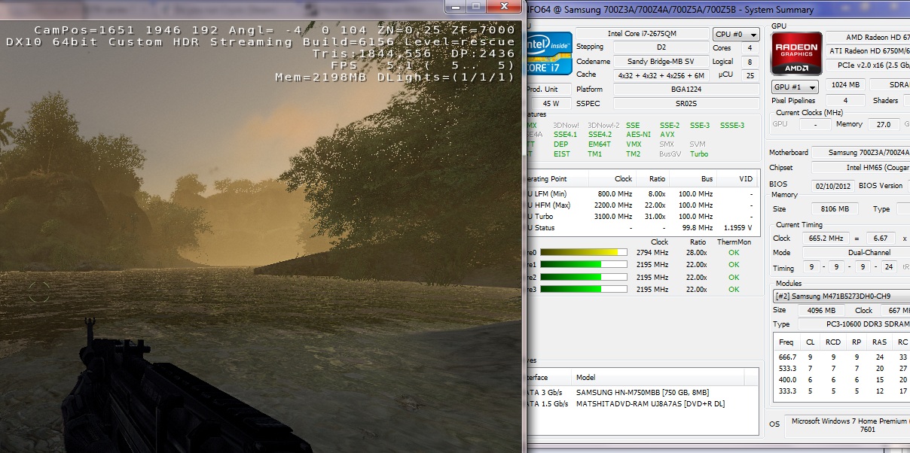The height and width of the screenshot is (453, 910).
Task: Click the PC3-10600 DDR3 SDRAM type field
Action: click(856, 324)
